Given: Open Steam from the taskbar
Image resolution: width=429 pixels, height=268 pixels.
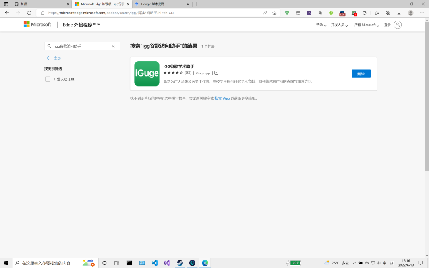Looking at the screenshot, I should click(180, 263).
